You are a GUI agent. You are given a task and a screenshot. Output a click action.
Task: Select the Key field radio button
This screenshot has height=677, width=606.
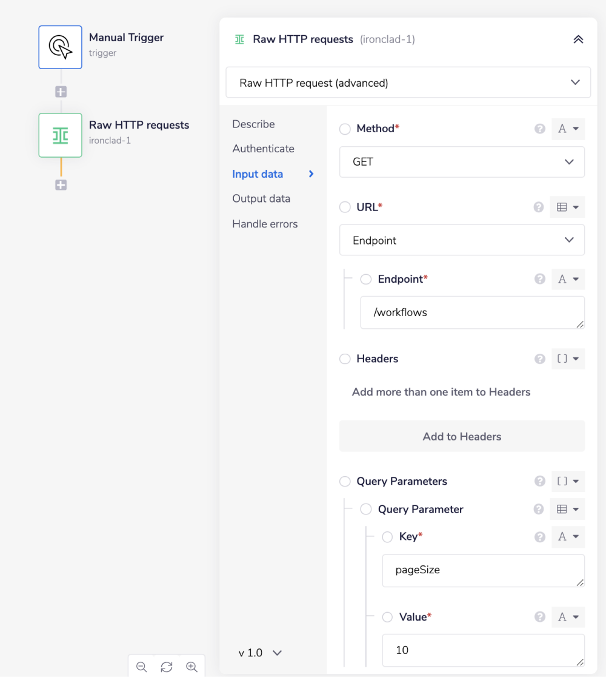pyautogui.click(x=387, y=537)
